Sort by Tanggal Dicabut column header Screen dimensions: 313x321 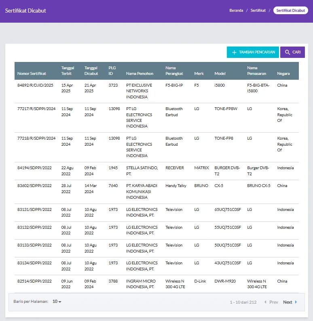(x=91, y=71)
